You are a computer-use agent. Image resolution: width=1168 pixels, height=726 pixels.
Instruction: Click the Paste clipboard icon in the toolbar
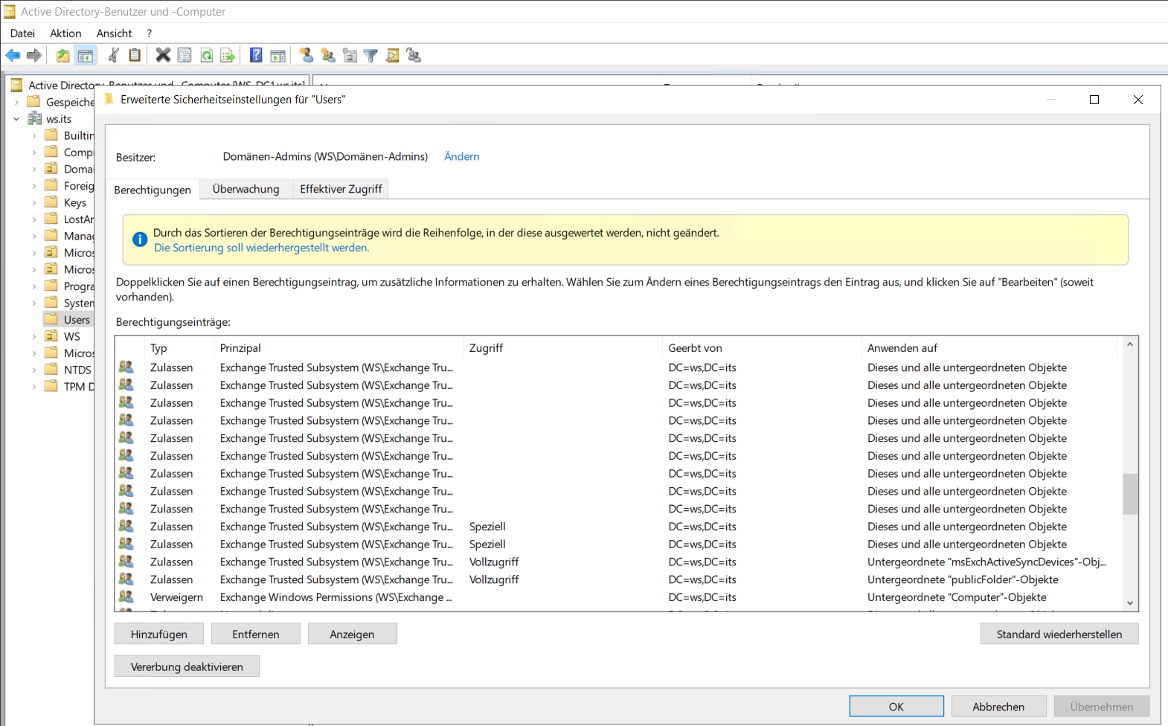(x=135, y=55)
